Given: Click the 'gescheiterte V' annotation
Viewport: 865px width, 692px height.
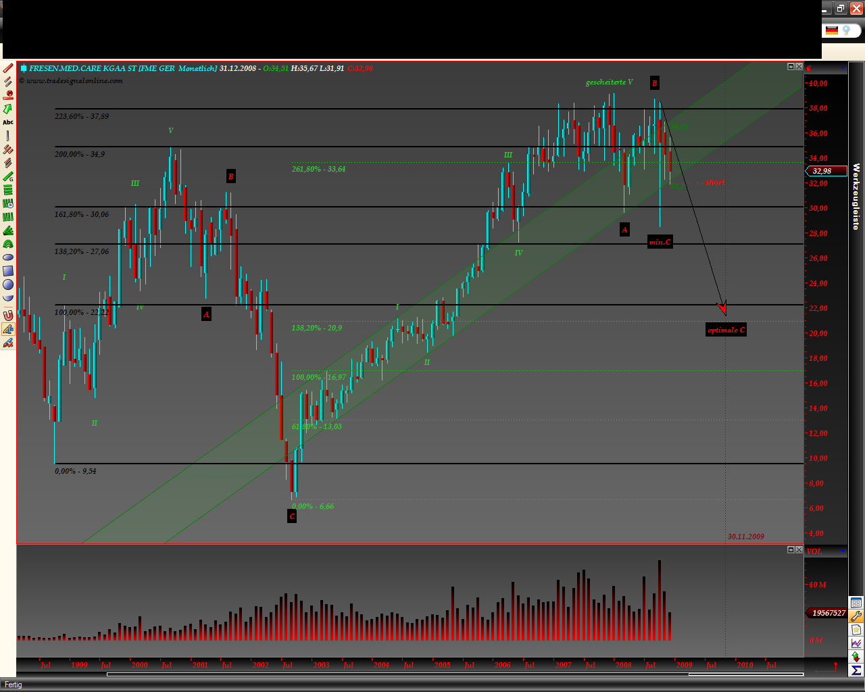Looking at the screenshot, I should tap(610, 82).
